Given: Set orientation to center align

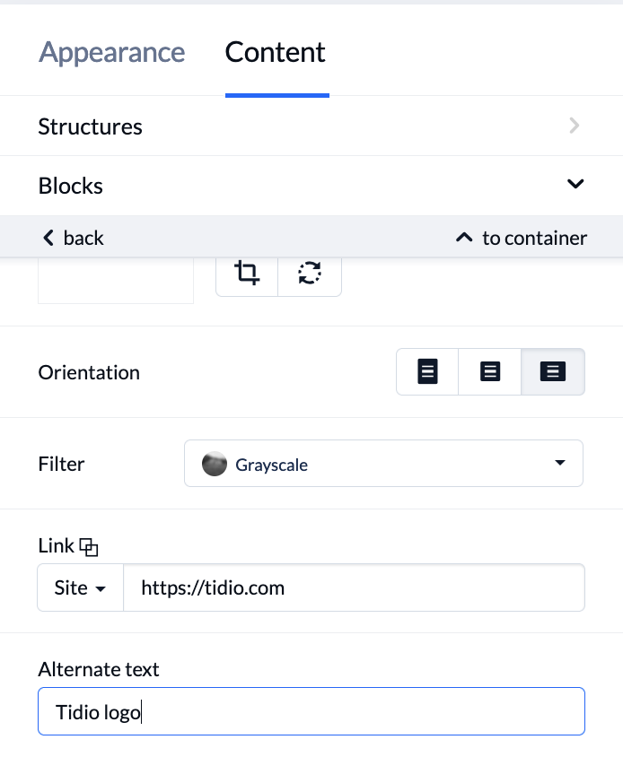Looking at the screenshot, I should [489, 371].
